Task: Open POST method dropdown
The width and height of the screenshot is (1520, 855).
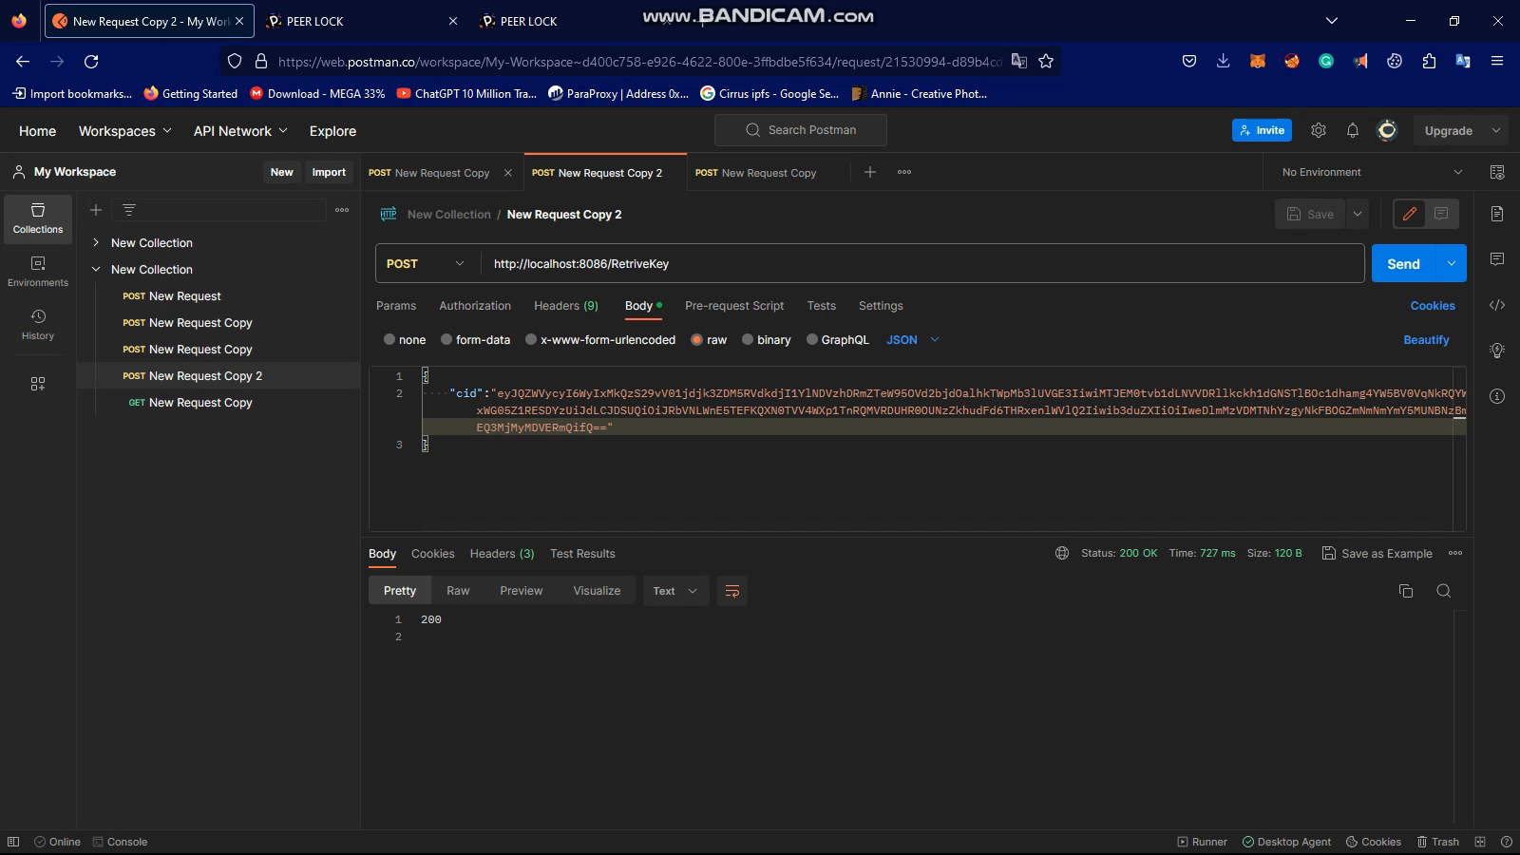Action: tap(427, 263)
